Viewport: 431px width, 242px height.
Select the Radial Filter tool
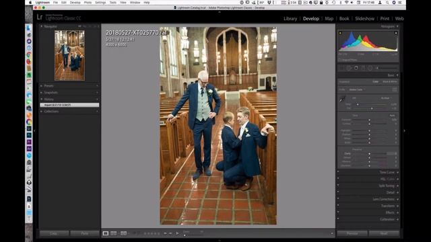(x=370, y=68)
